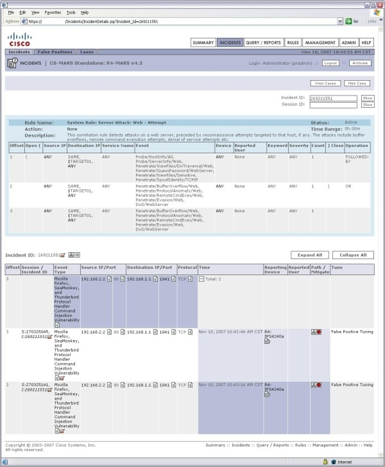Click path icon for session S:270325045

(314, 332)
